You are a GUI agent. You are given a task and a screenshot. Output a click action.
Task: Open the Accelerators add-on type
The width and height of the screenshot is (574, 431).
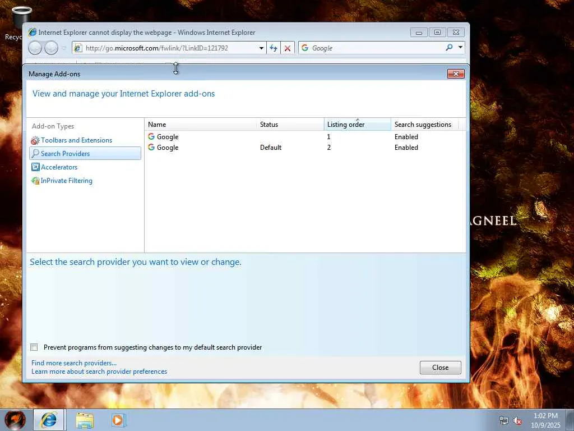coord(59,167)
